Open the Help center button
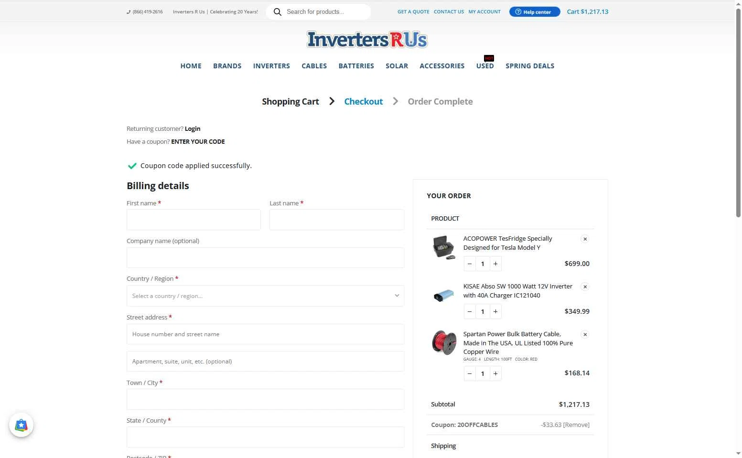 pos(534,12)
